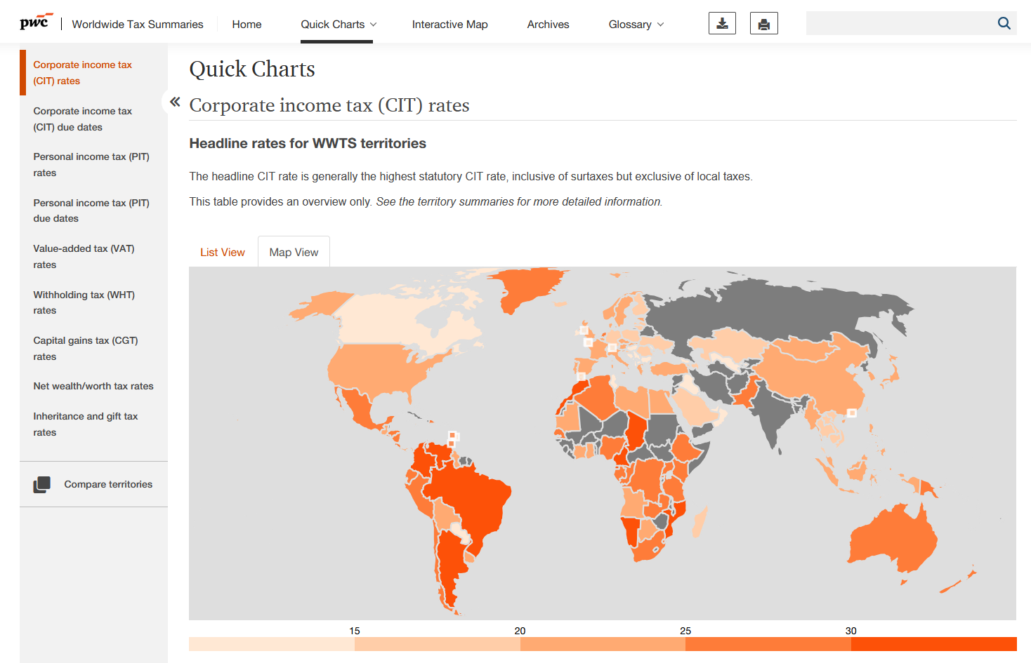1031x663 pixels.
Task: Click the download icon button
Action: (x=722, y=24)
